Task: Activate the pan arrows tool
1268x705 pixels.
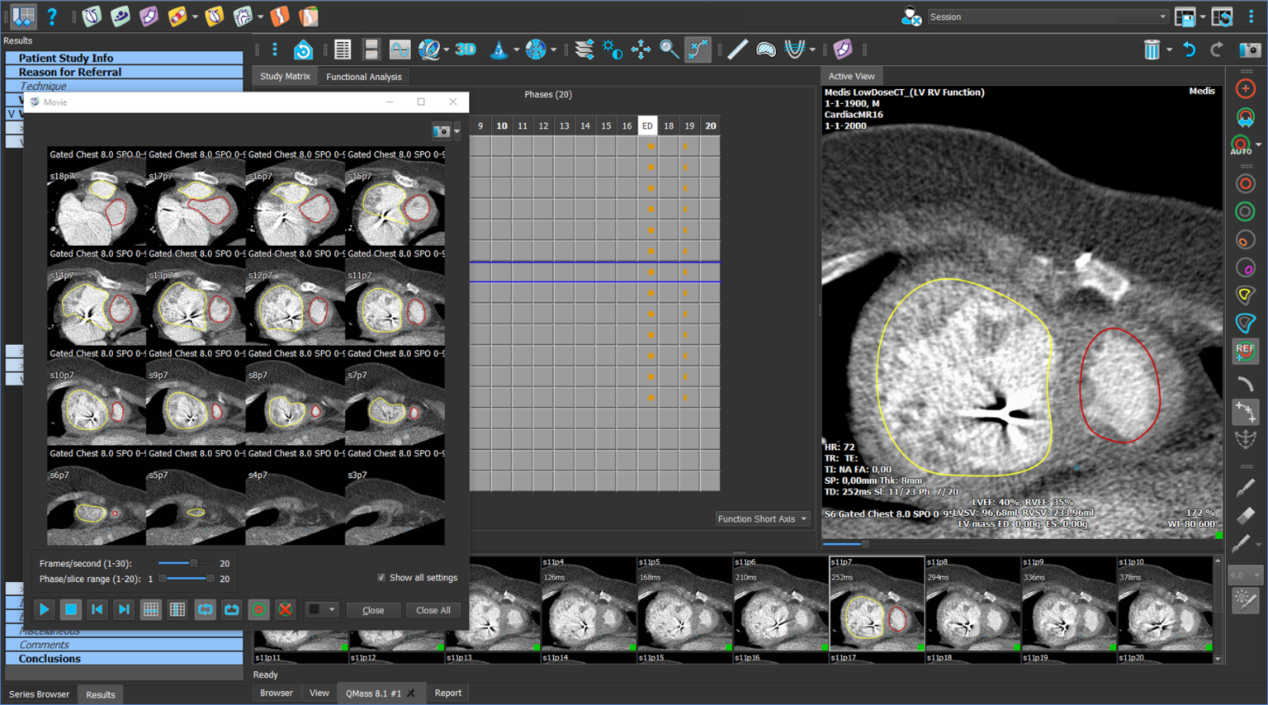Action: [x=641, y=50]
